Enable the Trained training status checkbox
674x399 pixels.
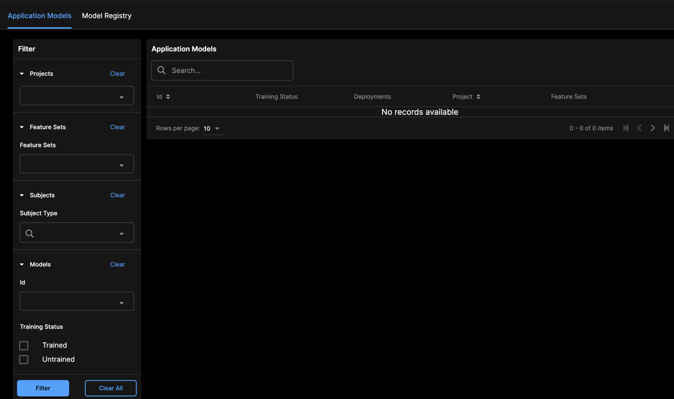(x=23, y=345)
